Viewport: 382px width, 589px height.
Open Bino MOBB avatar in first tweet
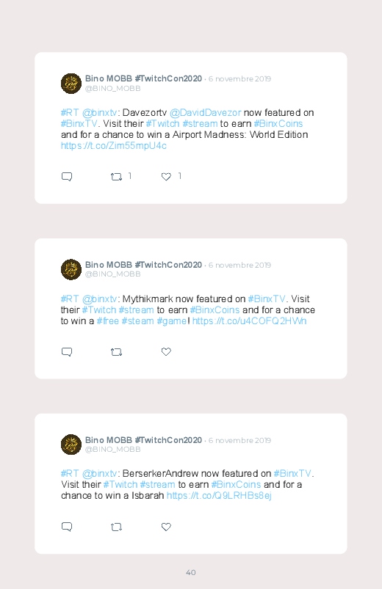coord(71,84)
